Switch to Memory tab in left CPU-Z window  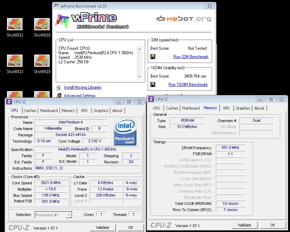pos(68,111)
